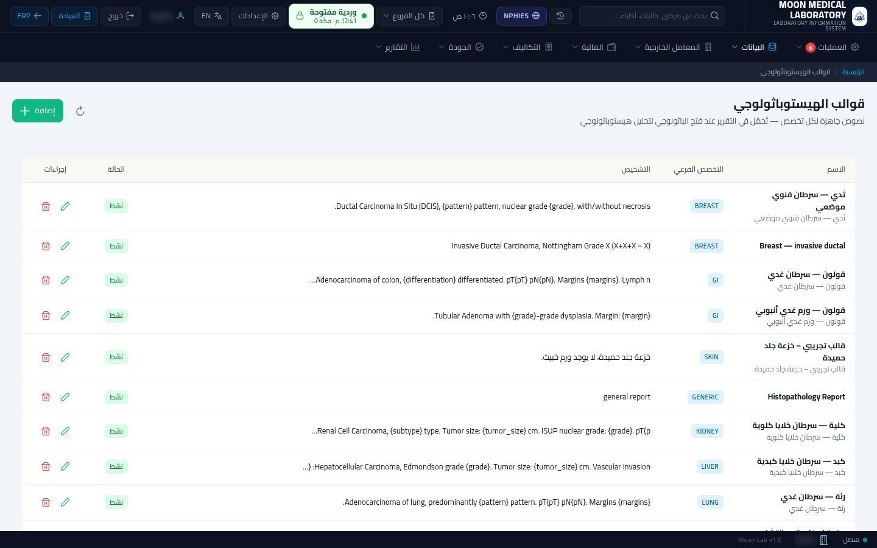Go to الرئيسية breadcrumb link

[x=853, y=72]
